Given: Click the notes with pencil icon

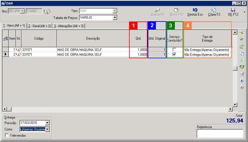Looking at the screenshot, I should click(242, 74).
